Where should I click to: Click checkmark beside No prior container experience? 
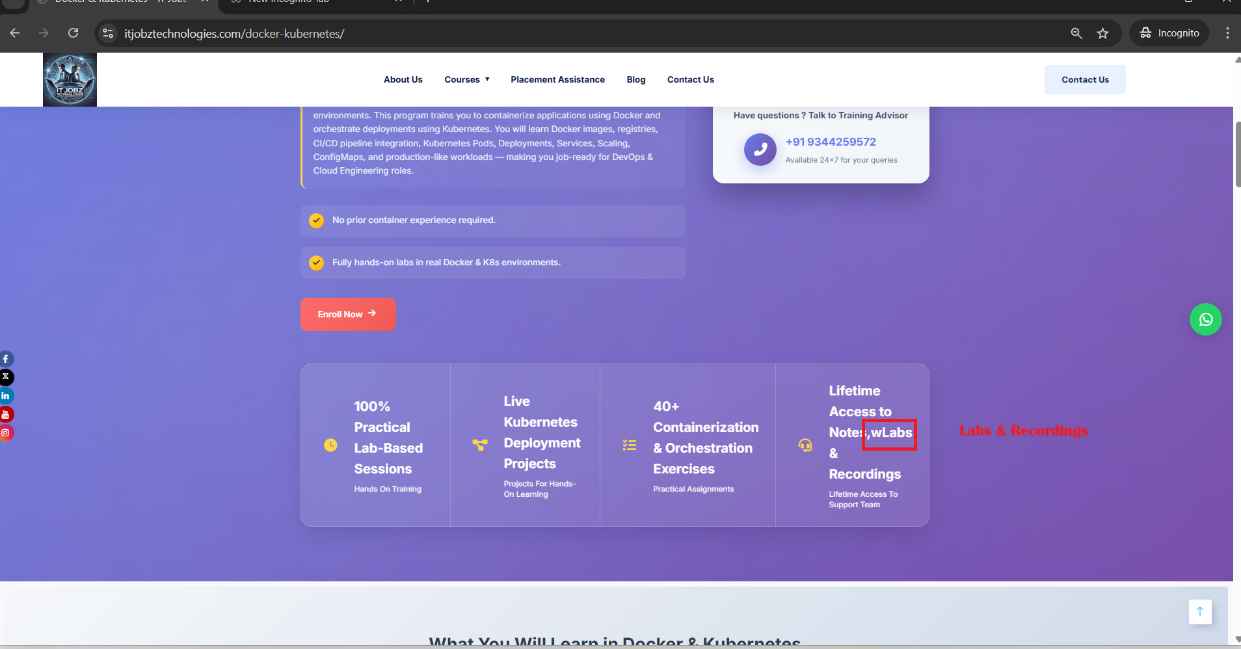(317, 220)
